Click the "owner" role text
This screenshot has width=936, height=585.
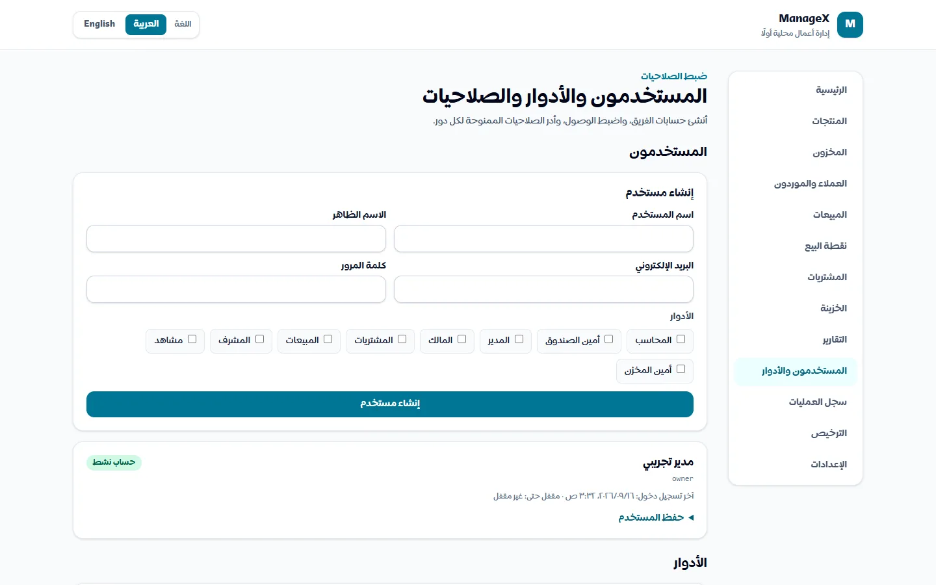pos(682,479)
